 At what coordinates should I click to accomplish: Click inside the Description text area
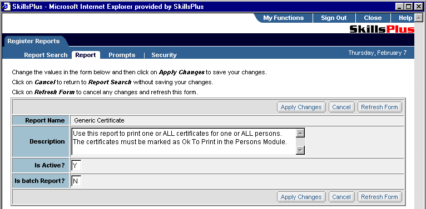pyautogui.click(x=184, y=141)
